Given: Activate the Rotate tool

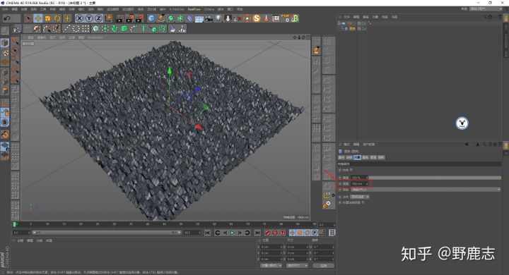Looking at the screenshot, I should [57, 18].
